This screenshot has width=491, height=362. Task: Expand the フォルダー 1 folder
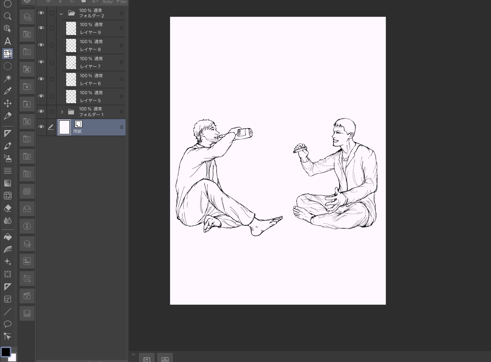pos(62,112)
